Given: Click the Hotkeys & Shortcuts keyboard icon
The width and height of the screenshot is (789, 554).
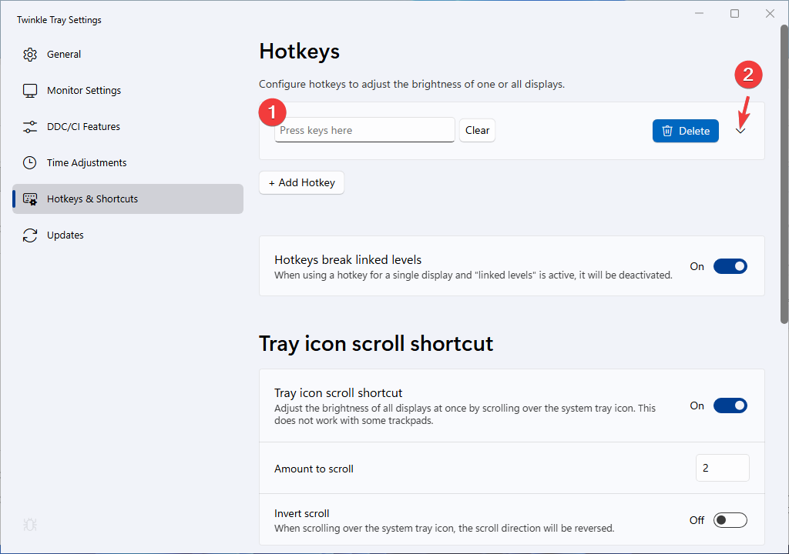Looking at the screenshot, I should pos(30,199).
